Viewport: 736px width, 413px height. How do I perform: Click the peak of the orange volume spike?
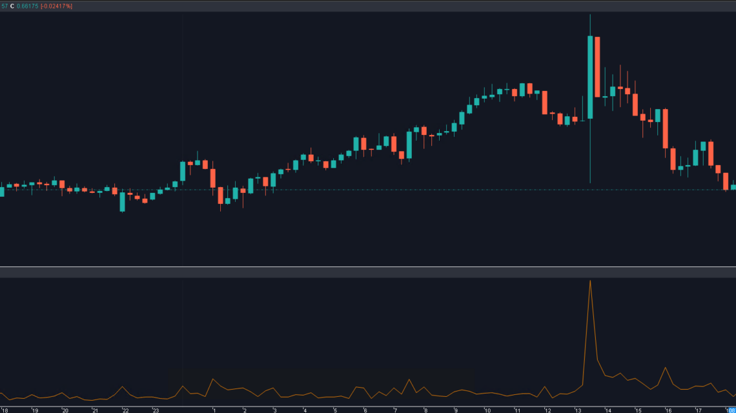(590, 281)
